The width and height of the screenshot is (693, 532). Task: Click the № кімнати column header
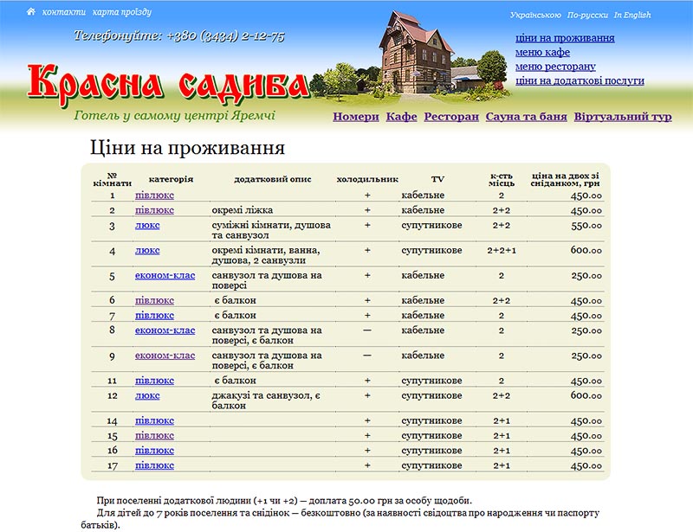pos(113,179)
